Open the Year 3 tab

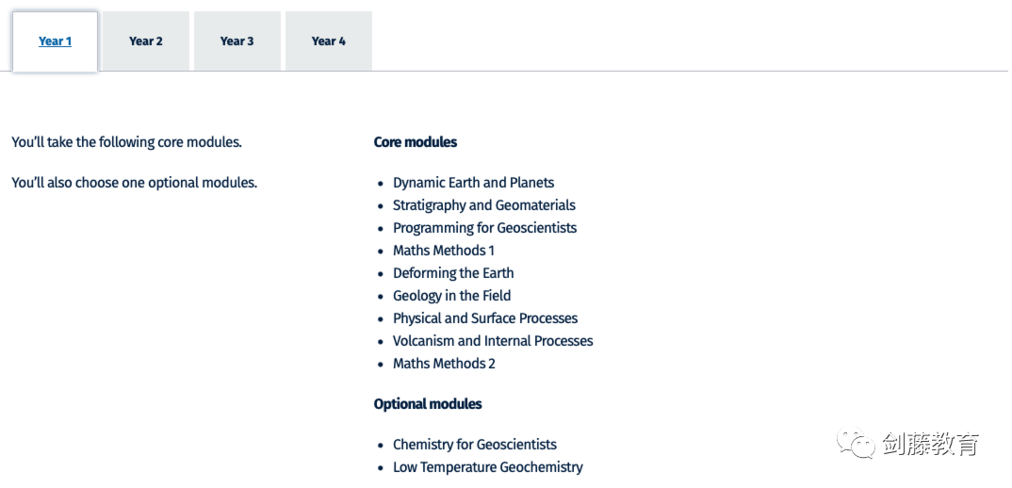(x=237, y=41)
